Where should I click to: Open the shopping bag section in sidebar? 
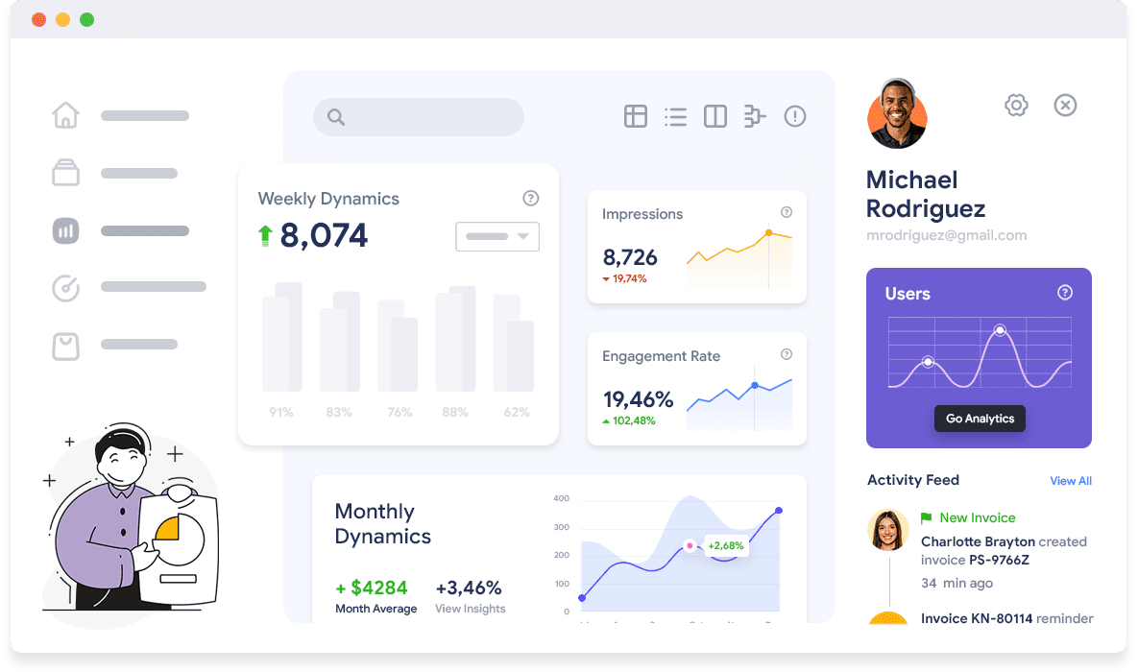65,346
